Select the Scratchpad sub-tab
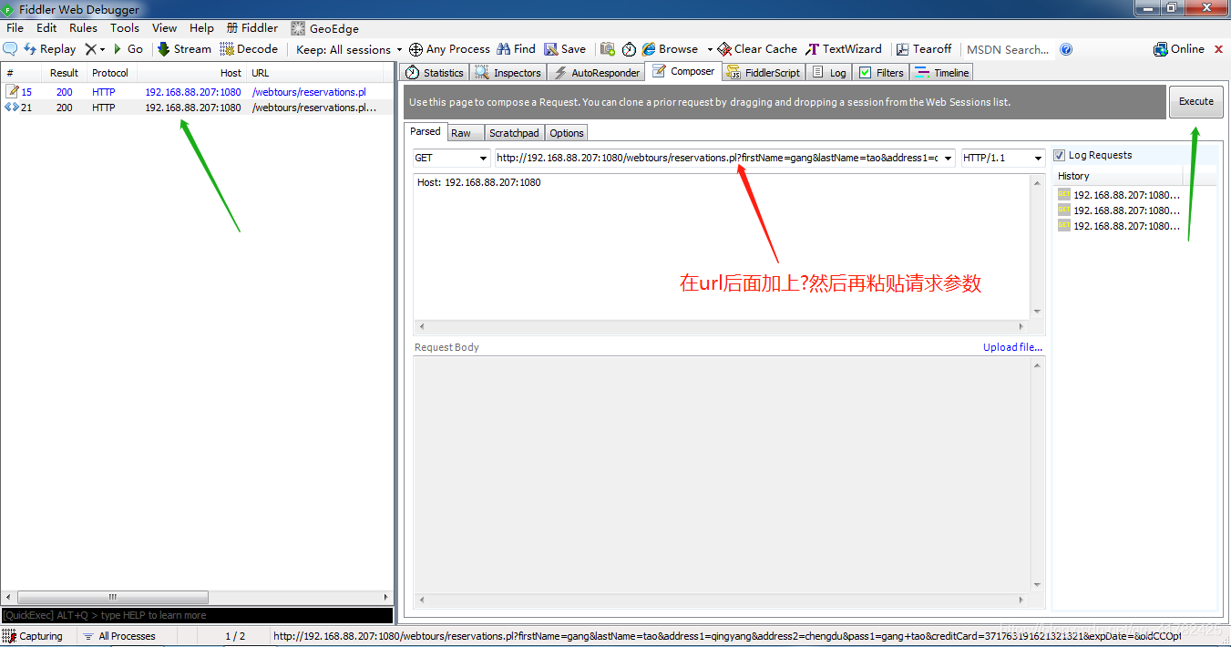The height and width of the screenshot is (647, 1231). click(x=514, y=133)
